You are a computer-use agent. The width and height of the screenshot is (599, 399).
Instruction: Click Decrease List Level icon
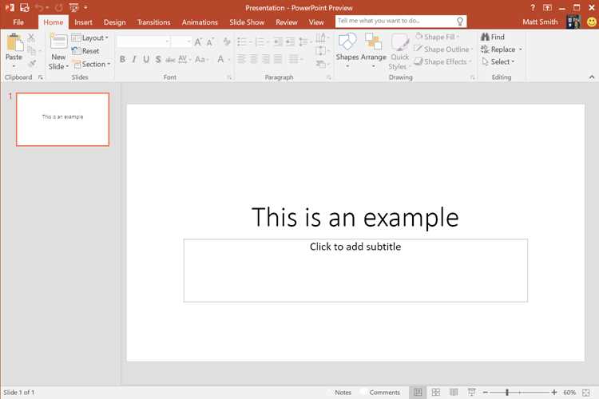(278, 41)
